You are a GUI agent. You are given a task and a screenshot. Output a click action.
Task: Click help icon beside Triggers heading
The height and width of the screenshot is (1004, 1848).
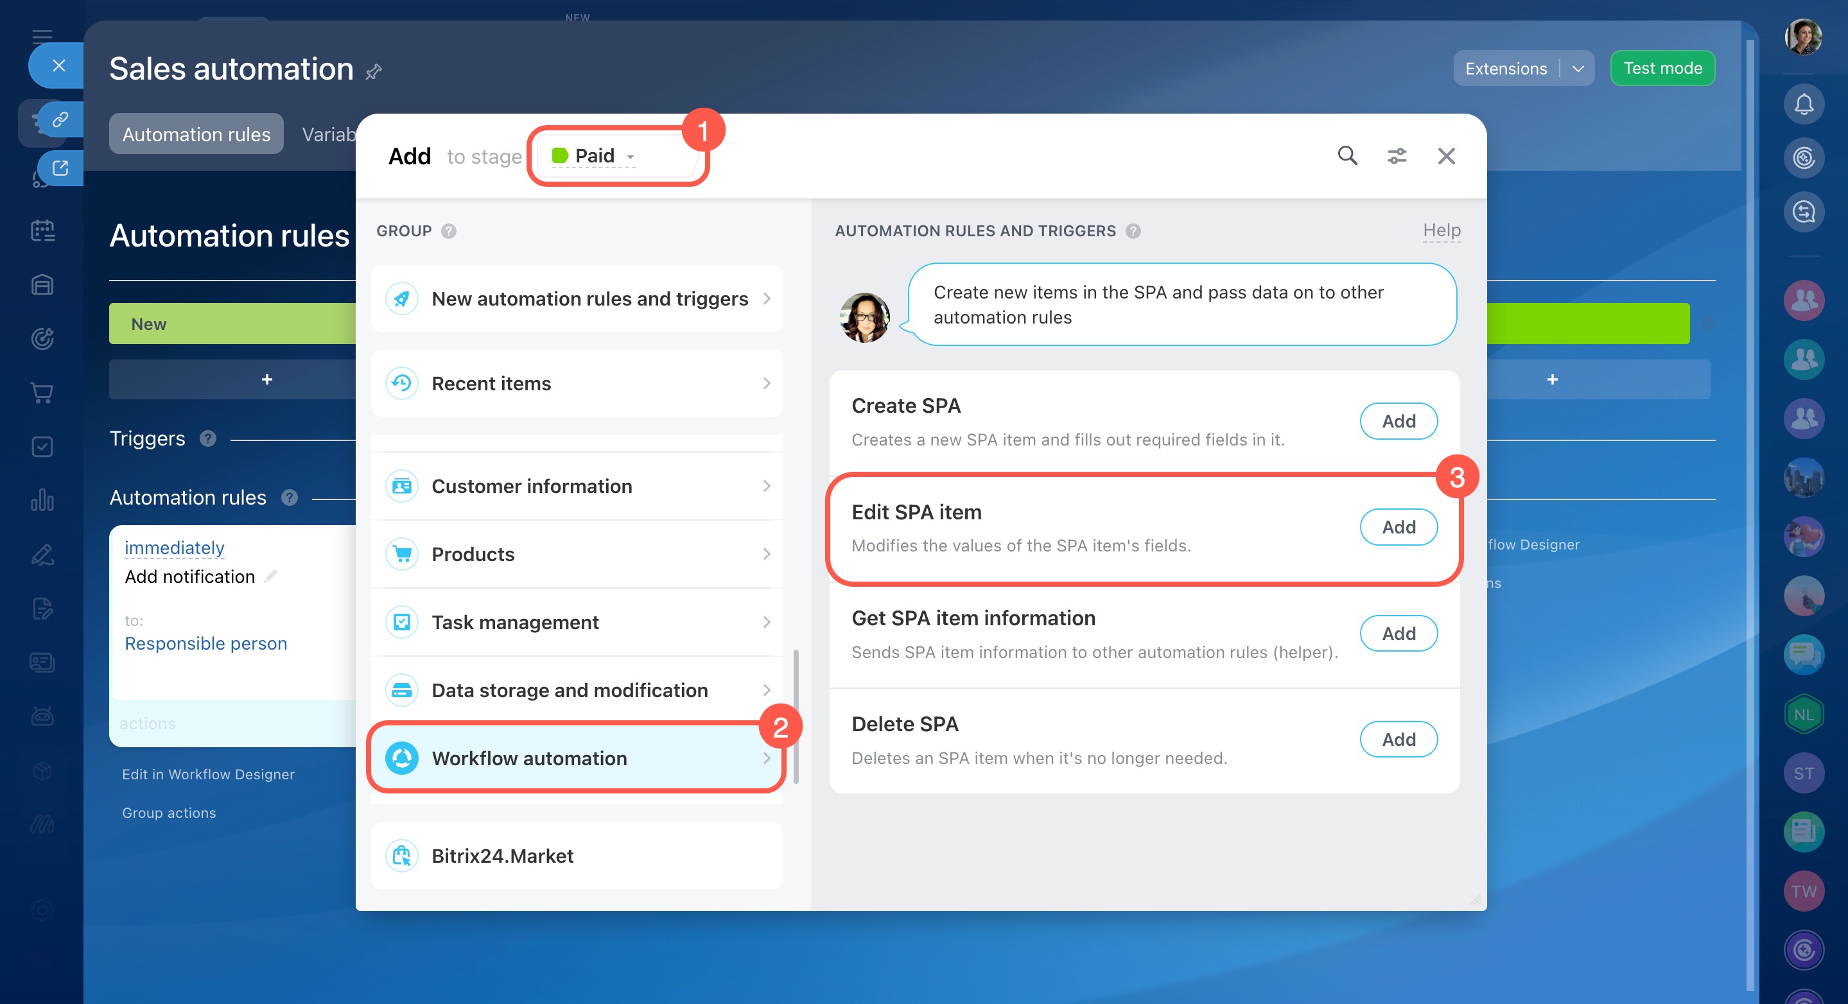[208, 438]
